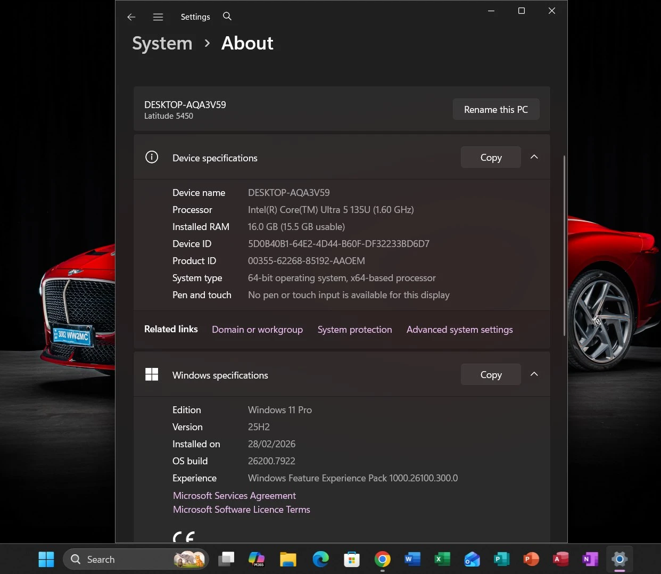Viewport: 661px width, 574px height.
Task: Open File Explorer from taskbar
Action: point(288,559)
